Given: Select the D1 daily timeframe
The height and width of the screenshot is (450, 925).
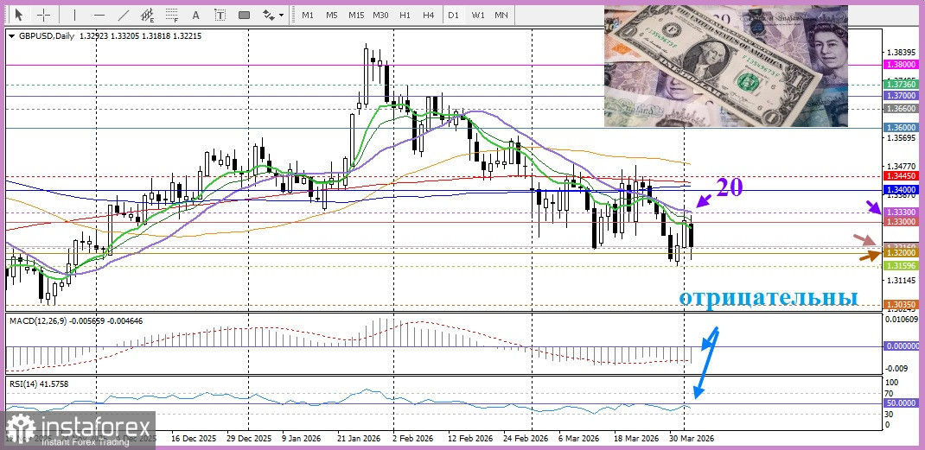Looking at the screenshot, I should [x=453, y=15].
